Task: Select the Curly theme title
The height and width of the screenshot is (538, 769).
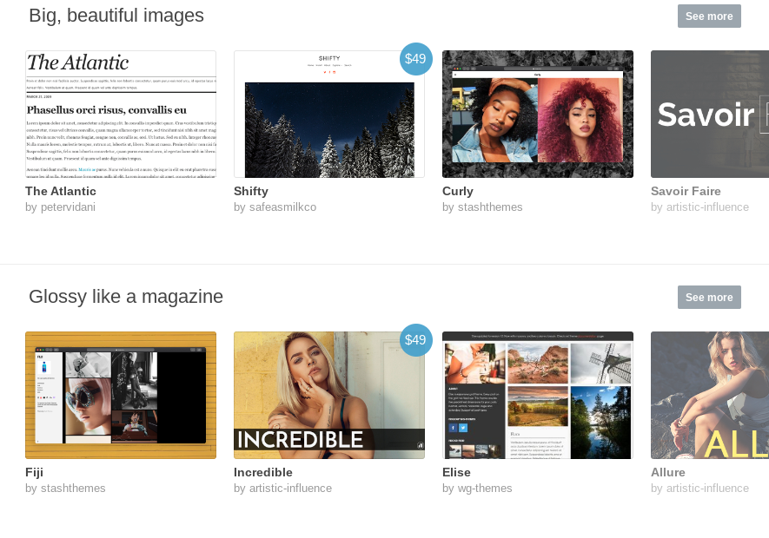Action: click(x=458, y=191)
